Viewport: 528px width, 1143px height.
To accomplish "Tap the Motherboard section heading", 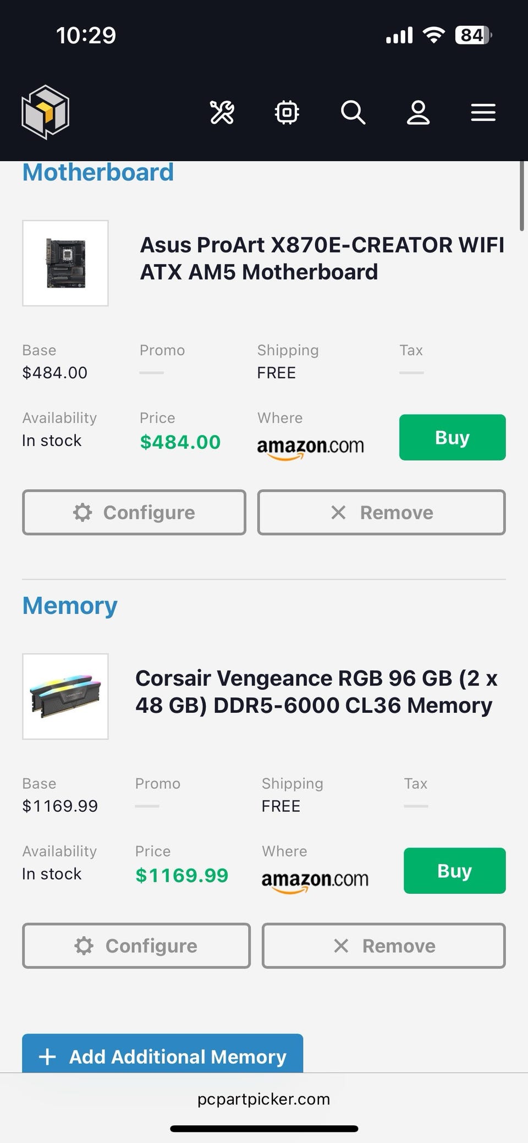I will (x=98, y=172).
